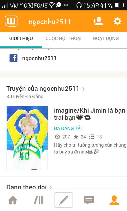Screen dimensions: 127x211
Task: Open the Jimin story cover thumbnail
Action: pos(27,138)
